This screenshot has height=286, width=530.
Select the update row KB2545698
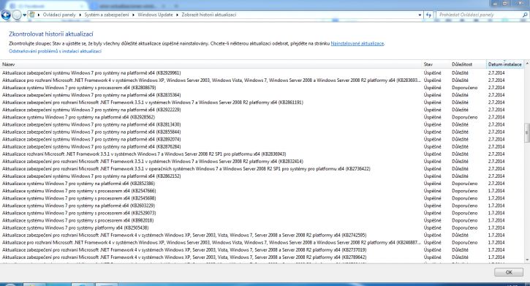tap(262, 198)
